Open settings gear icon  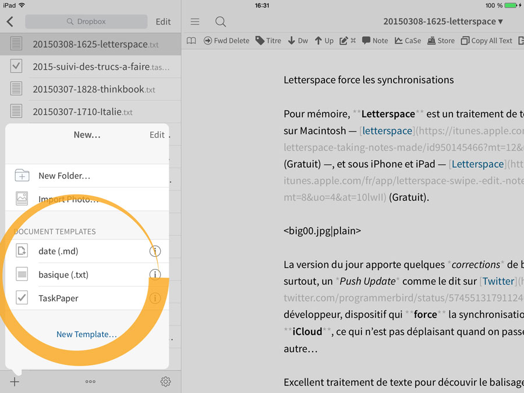tap(166, 381)
